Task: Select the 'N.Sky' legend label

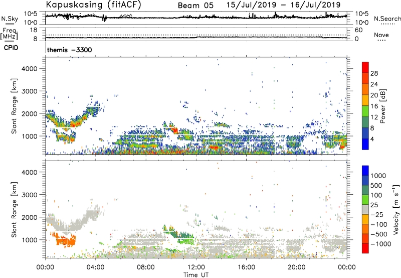Action: coord(10,19)
